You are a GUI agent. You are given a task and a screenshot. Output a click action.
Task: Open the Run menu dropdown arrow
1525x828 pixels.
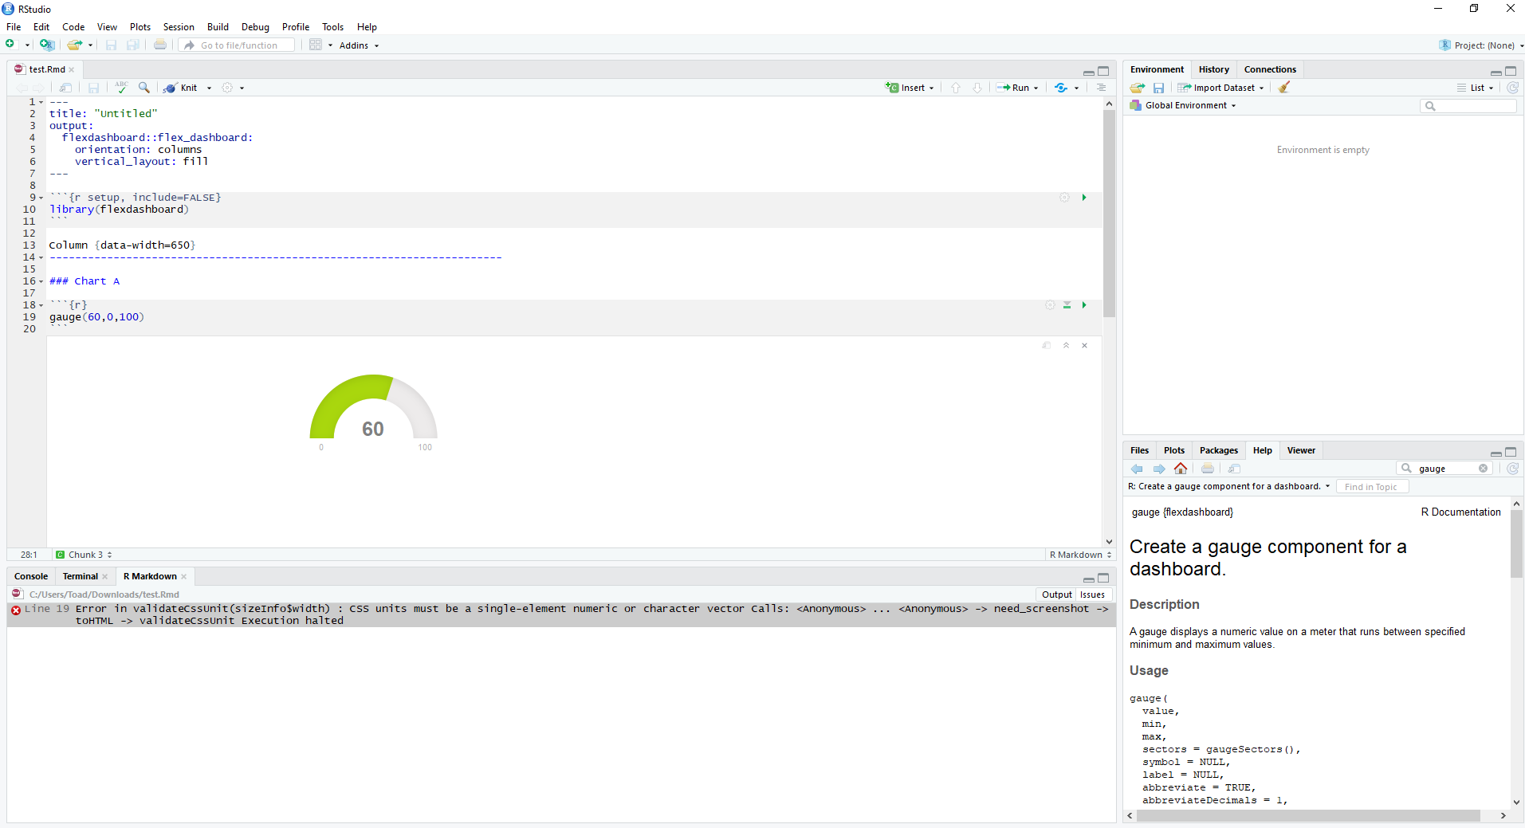pyautogui.click(x=1035, y=88)
